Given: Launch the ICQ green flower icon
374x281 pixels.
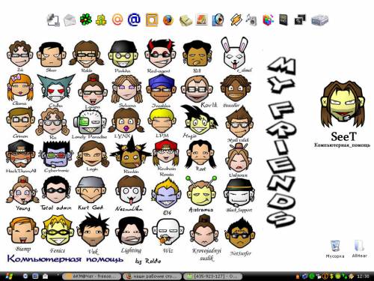Looking at the screenshot, I should [86, 19].
